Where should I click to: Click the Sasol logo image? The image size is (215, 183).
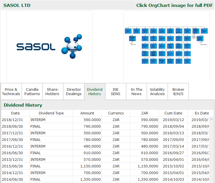coord(49,46)
